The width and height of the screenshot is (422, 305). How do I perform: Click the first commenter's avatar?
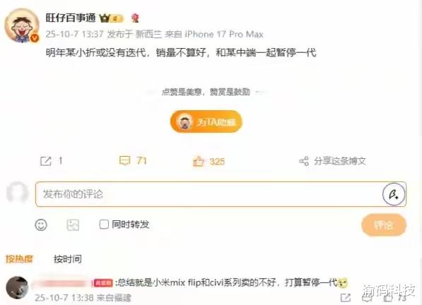[x=17, y=287]
